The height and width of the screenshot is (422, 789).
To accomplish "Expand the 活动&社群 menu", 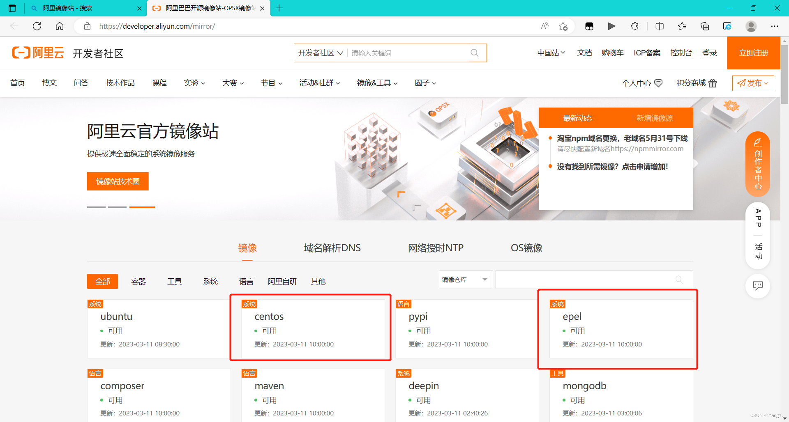I will pos(320,83).
